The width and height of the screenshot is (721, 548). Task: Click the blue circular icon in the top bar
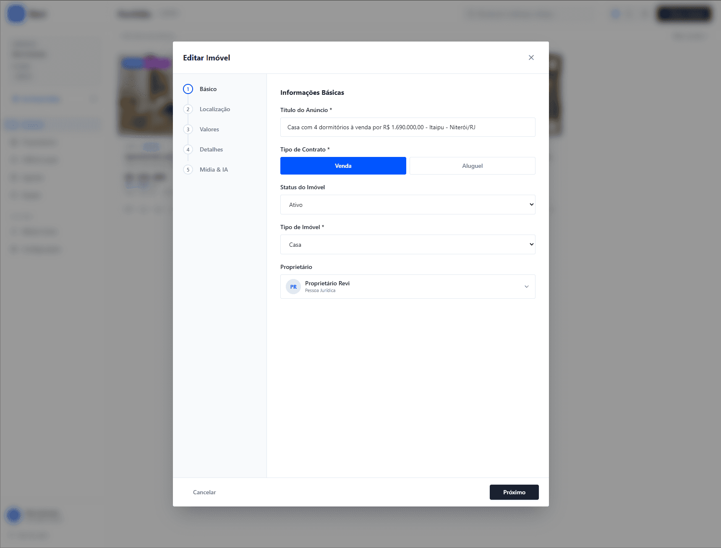(x=615, y=14)
